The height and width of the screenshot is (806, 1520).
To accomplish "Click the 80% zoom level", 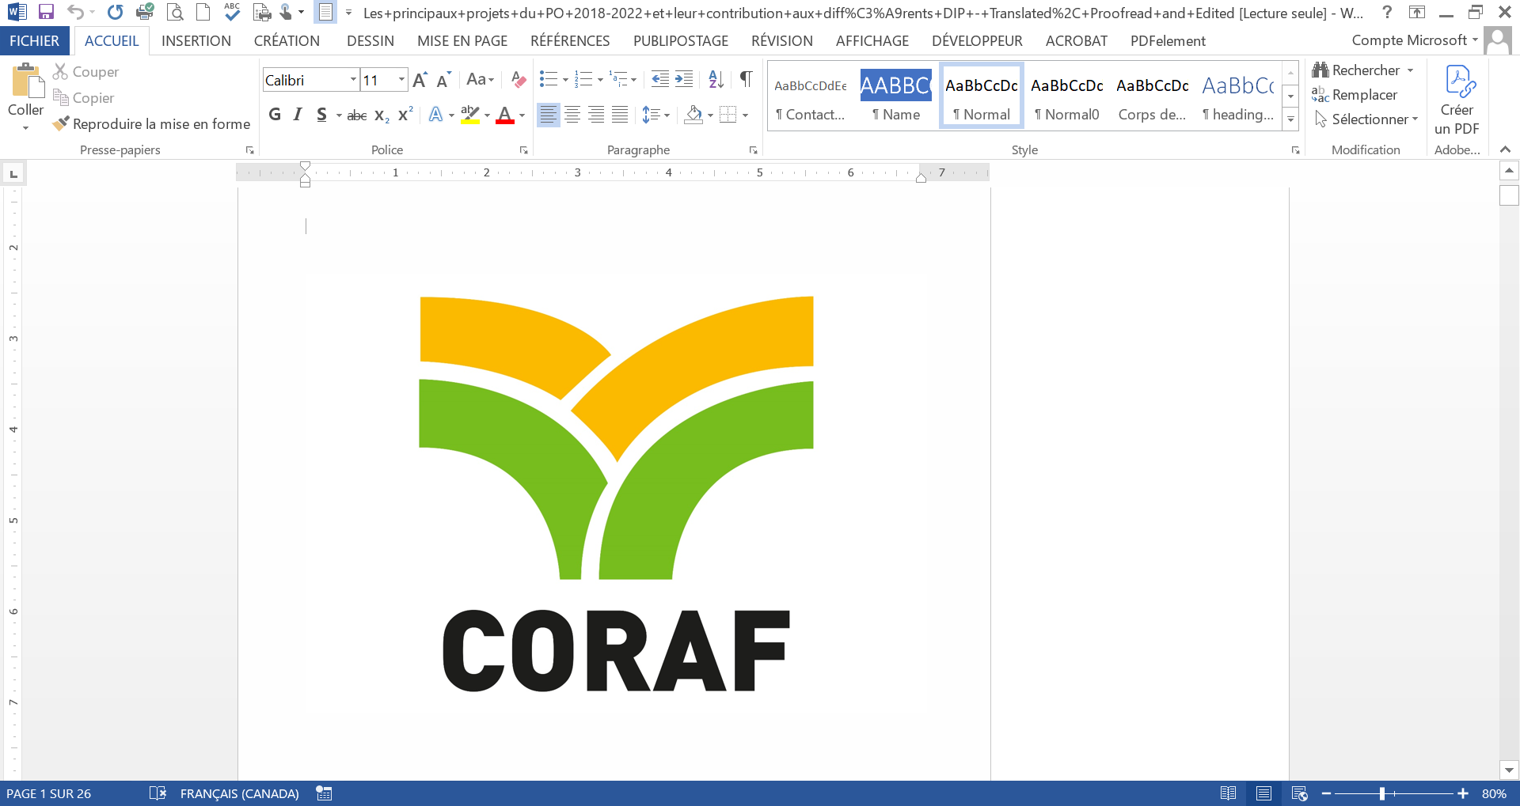I will tap(1494, 793).
